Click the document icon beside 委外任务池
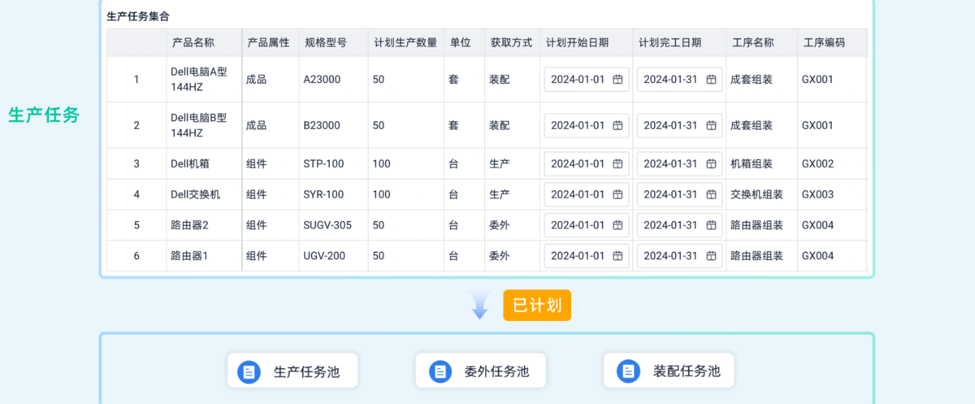The width and height of the screenshot is (975, 404). point(440,371)
